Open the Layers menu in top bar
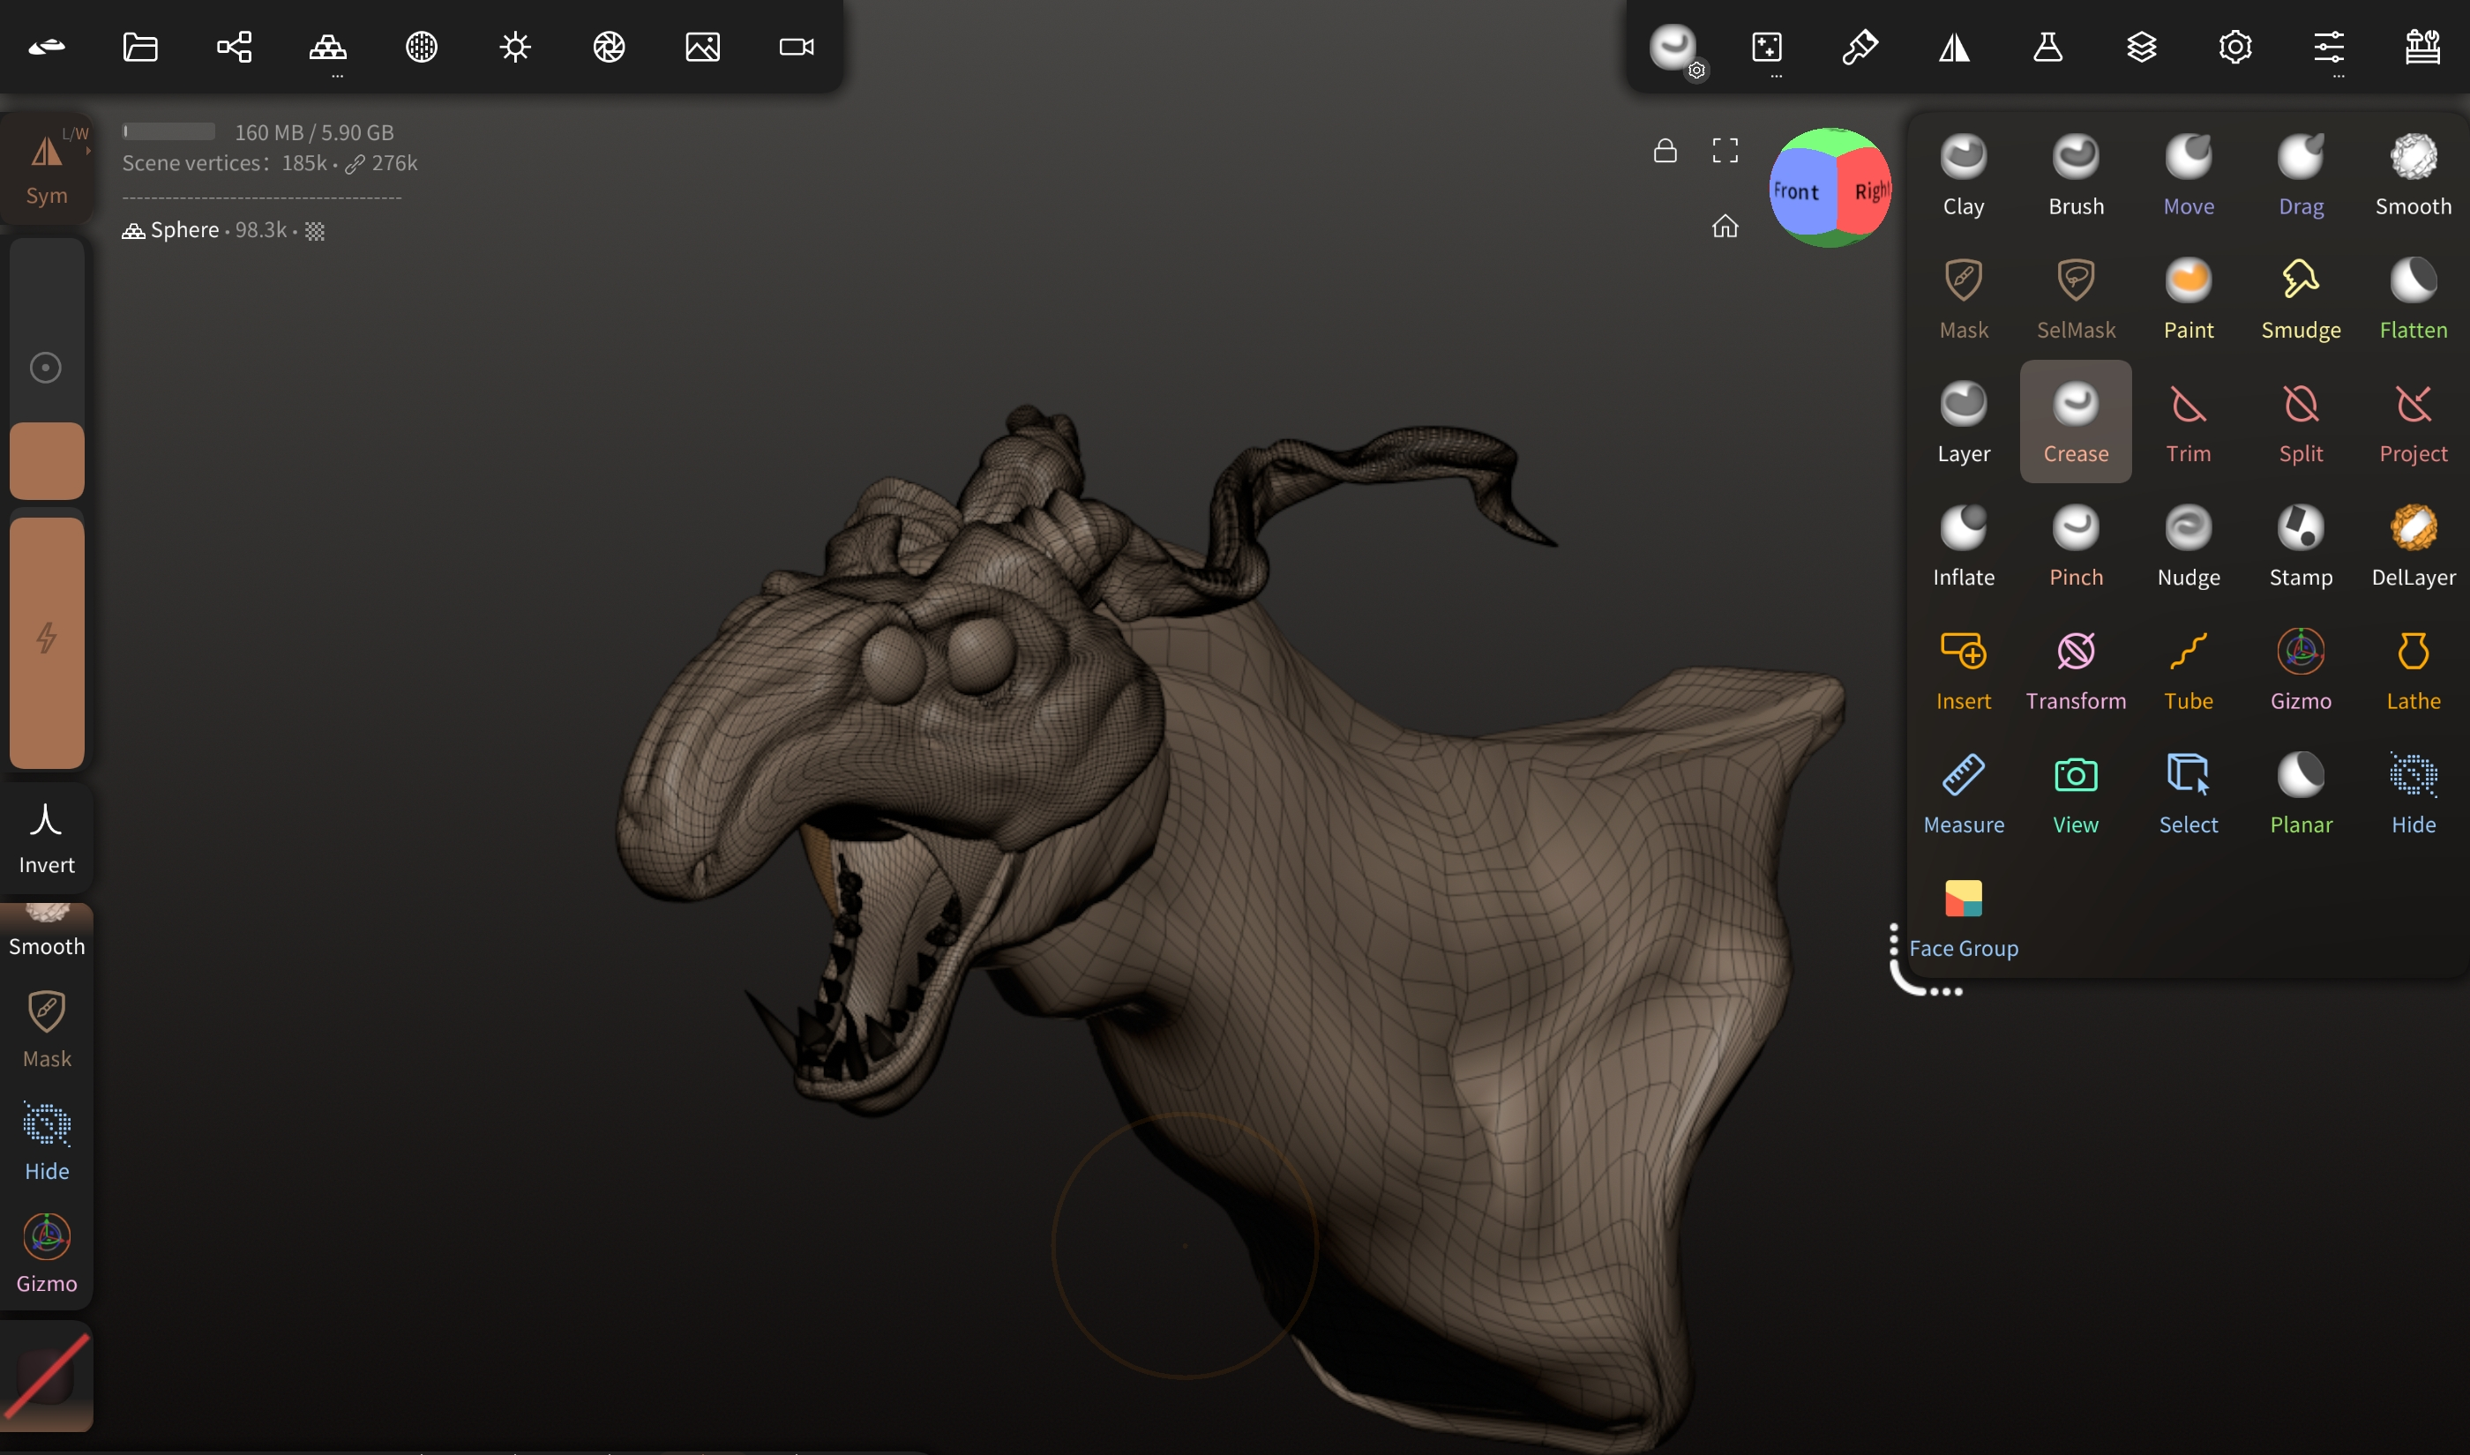 tap(2141, 46)
